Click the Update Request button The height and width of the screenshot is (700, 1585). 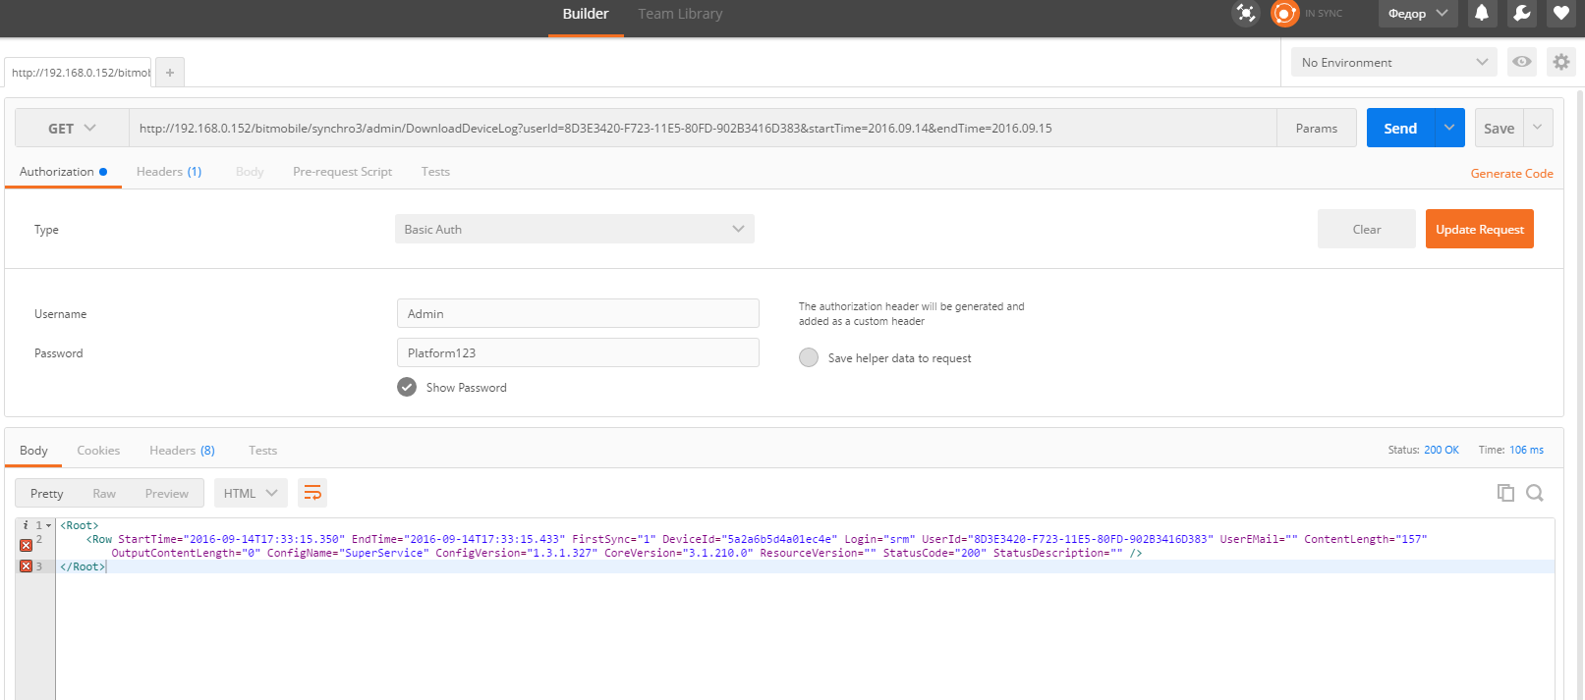click(x=1479, y=229)
